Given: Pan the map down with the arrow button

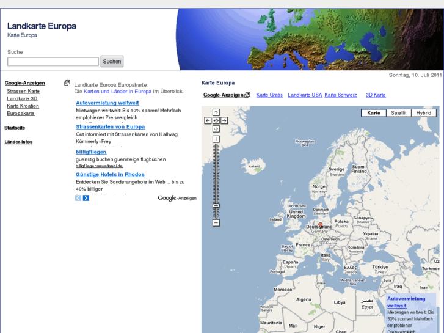Looking at the screenshot, I should [x=216, y=129].
